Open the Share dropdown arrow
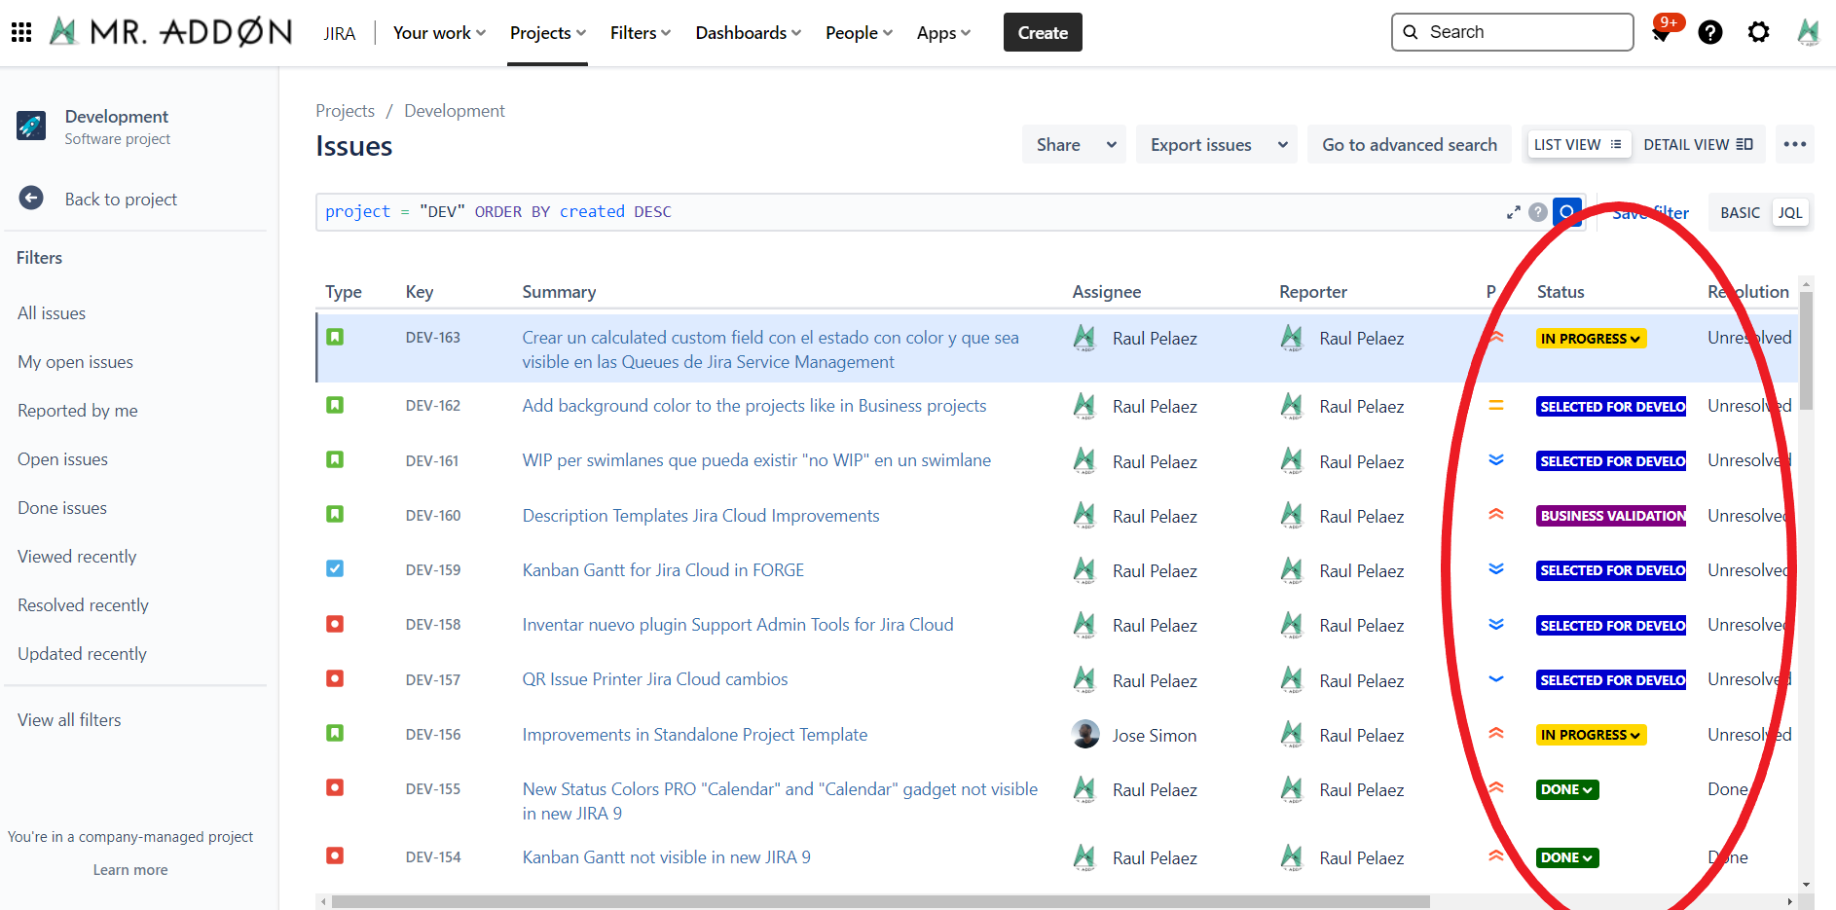 click(x=1111, y=145)
